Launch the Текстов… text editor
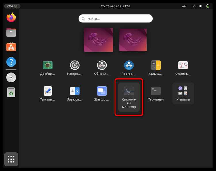This screenshot has height=171, width=216. (48, 94)
